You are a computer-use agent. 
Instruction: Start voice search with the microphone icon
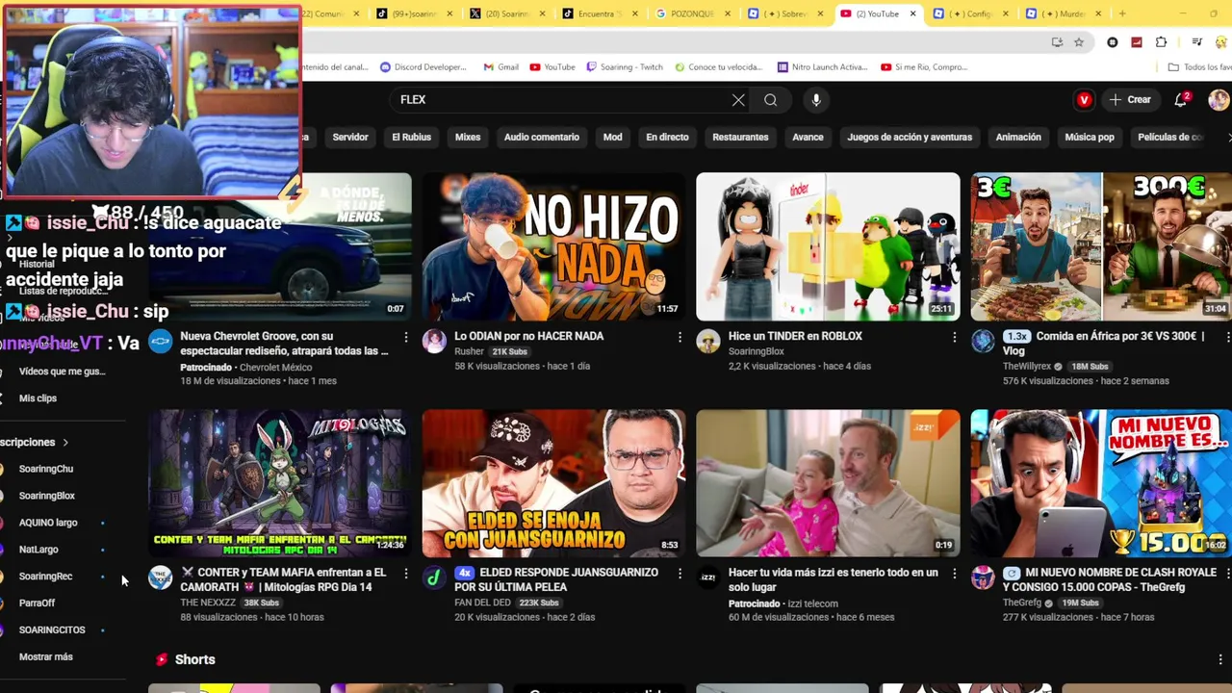tap(816, 100)
